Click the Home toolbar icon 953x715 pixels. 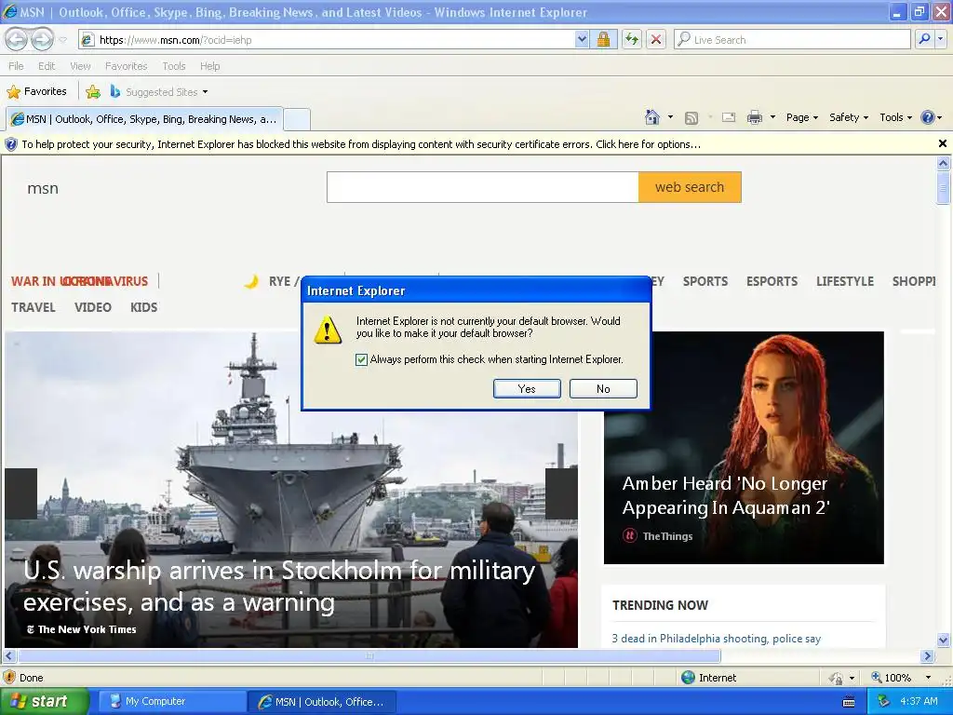[652, 117]
